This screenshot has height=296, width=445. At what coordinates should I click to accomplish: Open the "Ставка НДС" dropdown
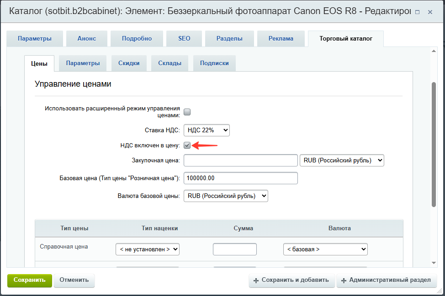pyautogui.click(x=207, y=130)
